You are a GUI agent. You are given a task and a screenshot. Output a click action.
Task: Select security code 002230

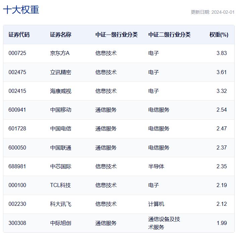coord(17,204)
